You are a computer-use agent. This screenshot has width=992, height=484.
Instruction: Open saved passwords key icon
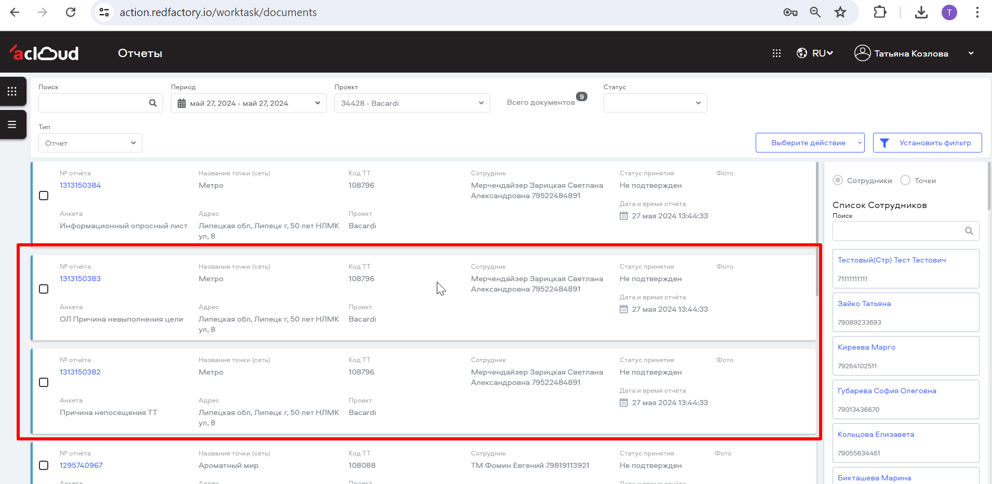tap(790, 12)
